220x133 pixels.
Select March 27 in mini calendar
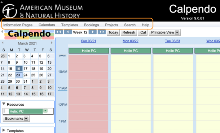pyautogui.click(x=50, y=75)
